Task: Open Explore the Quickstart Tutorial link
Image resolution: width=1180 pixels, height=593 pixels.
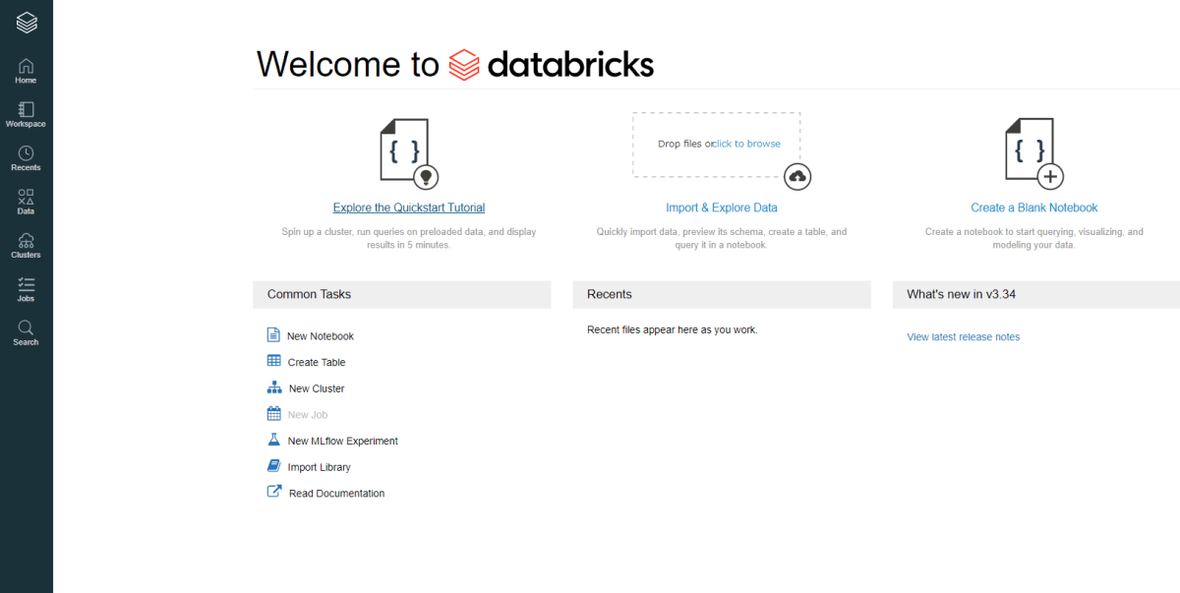Action: tap(409, 208)
